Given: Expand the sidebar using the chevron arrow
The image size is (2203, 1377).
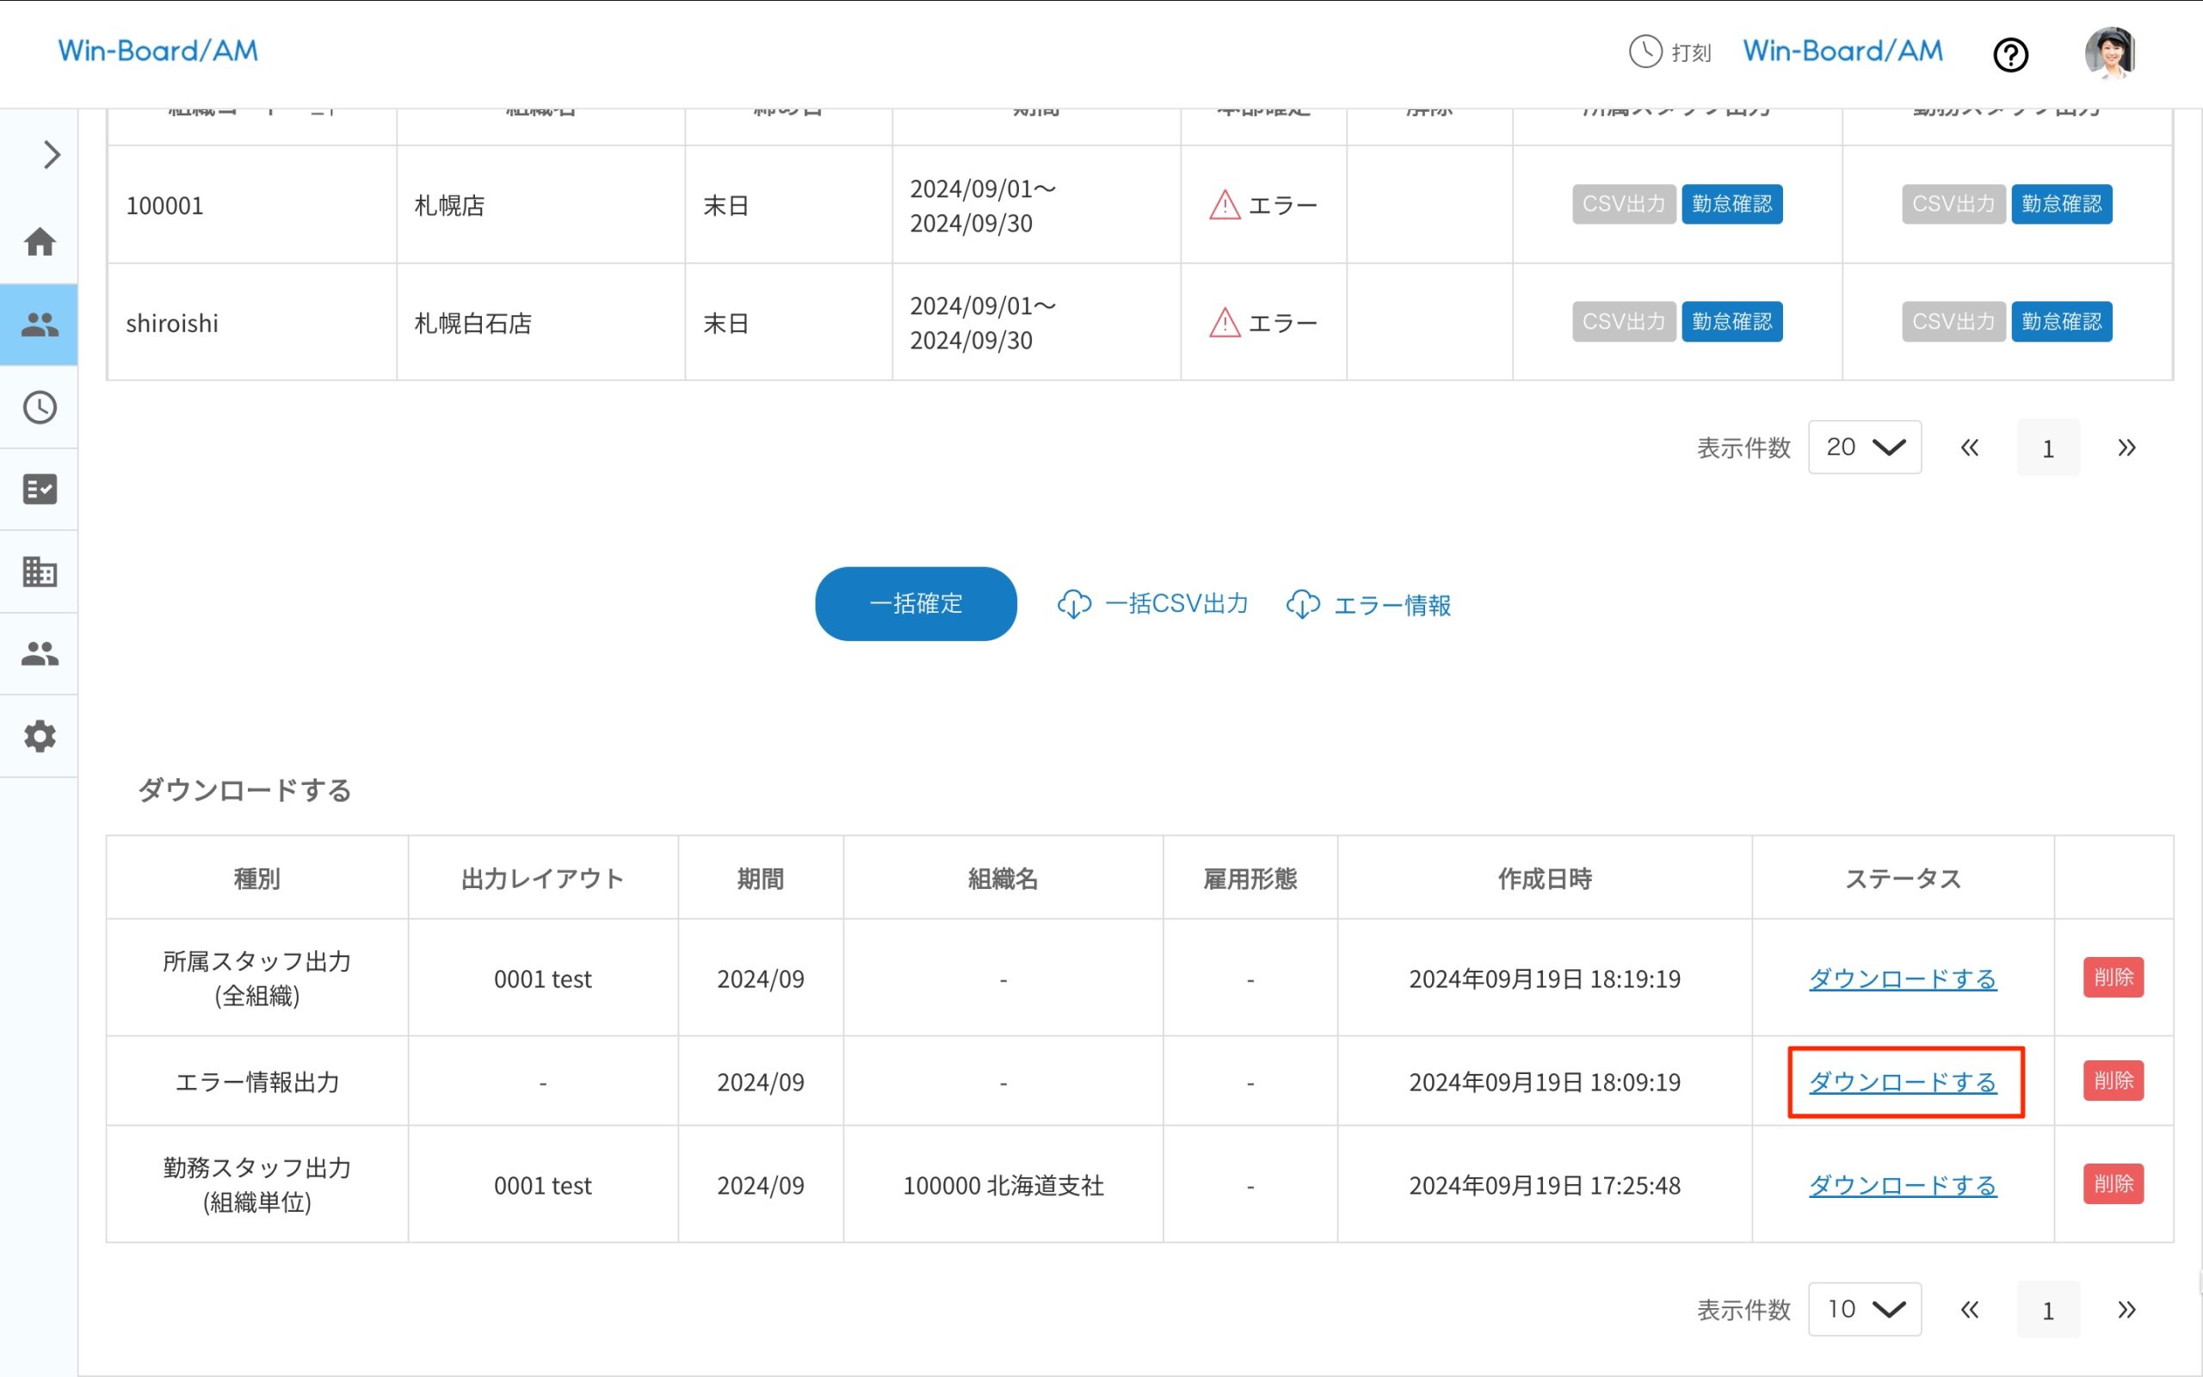Looking at the screenshot, I should [x=51, y=155].
